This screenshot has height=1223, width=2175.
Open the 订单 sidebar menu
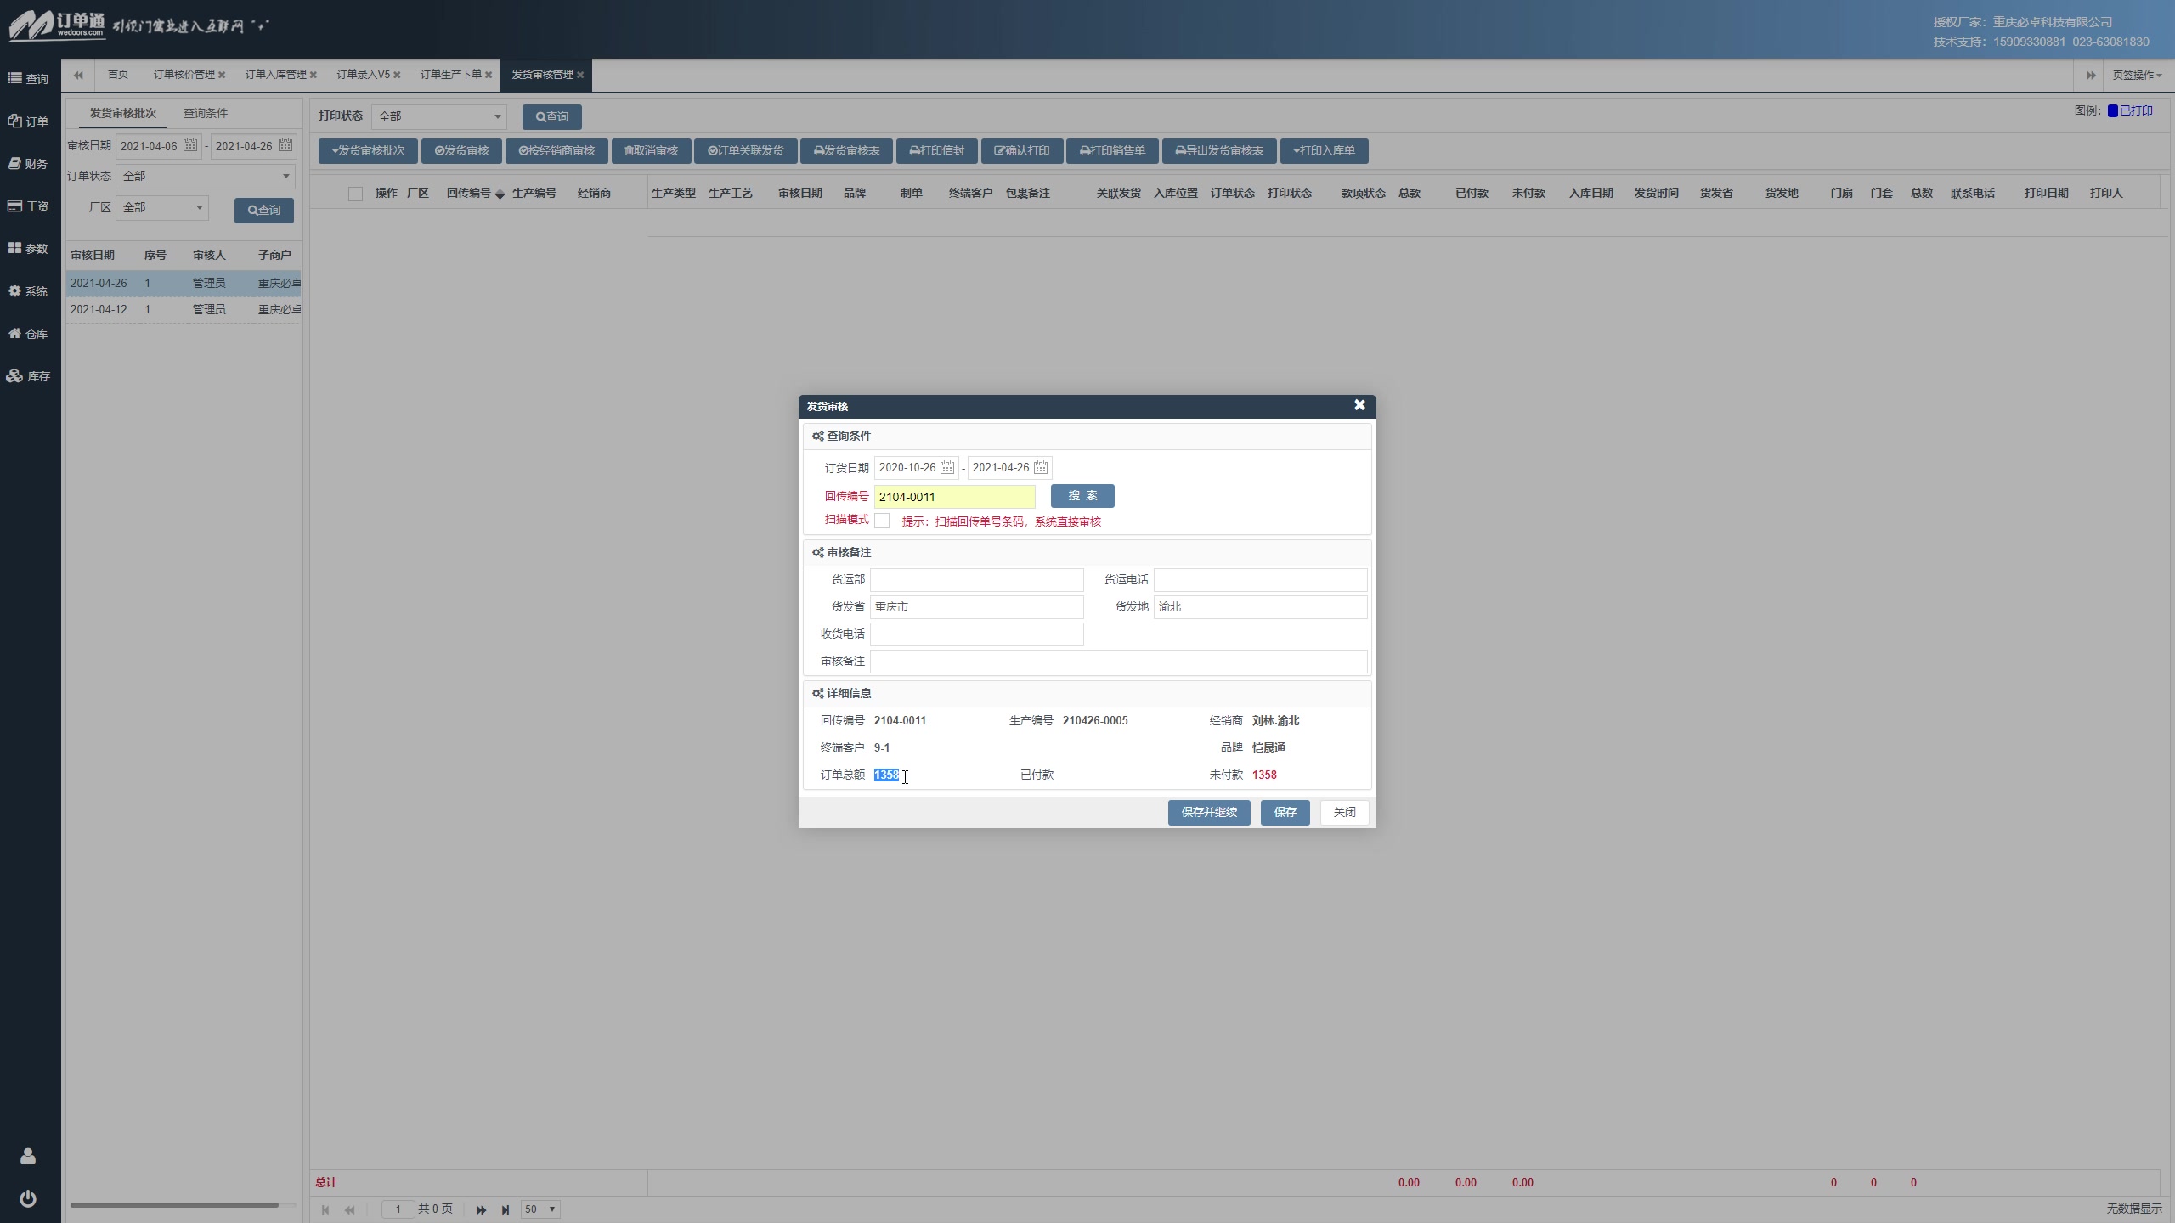coord(29,121)
